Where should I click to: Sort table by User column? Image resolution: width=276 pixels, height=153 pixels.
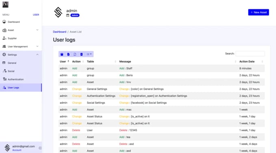(x=65, y=61)
